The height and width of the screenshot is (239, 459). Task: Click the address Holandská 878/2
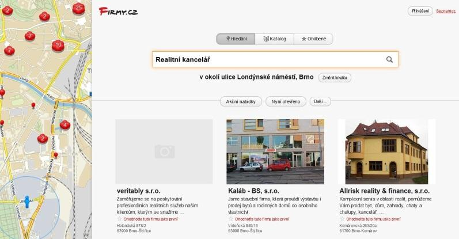coord(131,226)
